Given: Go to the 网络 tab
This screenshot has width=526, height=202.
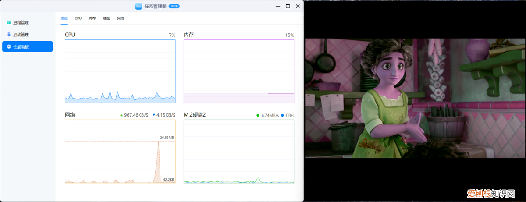Looking at the screenshot, I should pos(121,18).
